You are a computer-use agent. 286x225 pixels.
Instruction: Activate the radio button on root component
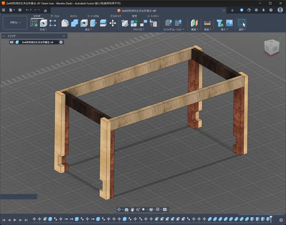(61, 42)
